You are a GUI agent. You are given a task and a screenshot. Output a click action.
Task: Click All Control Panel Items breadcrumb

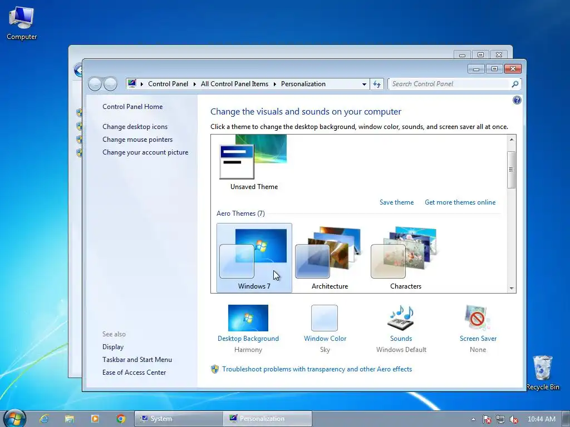click(234, 84)
